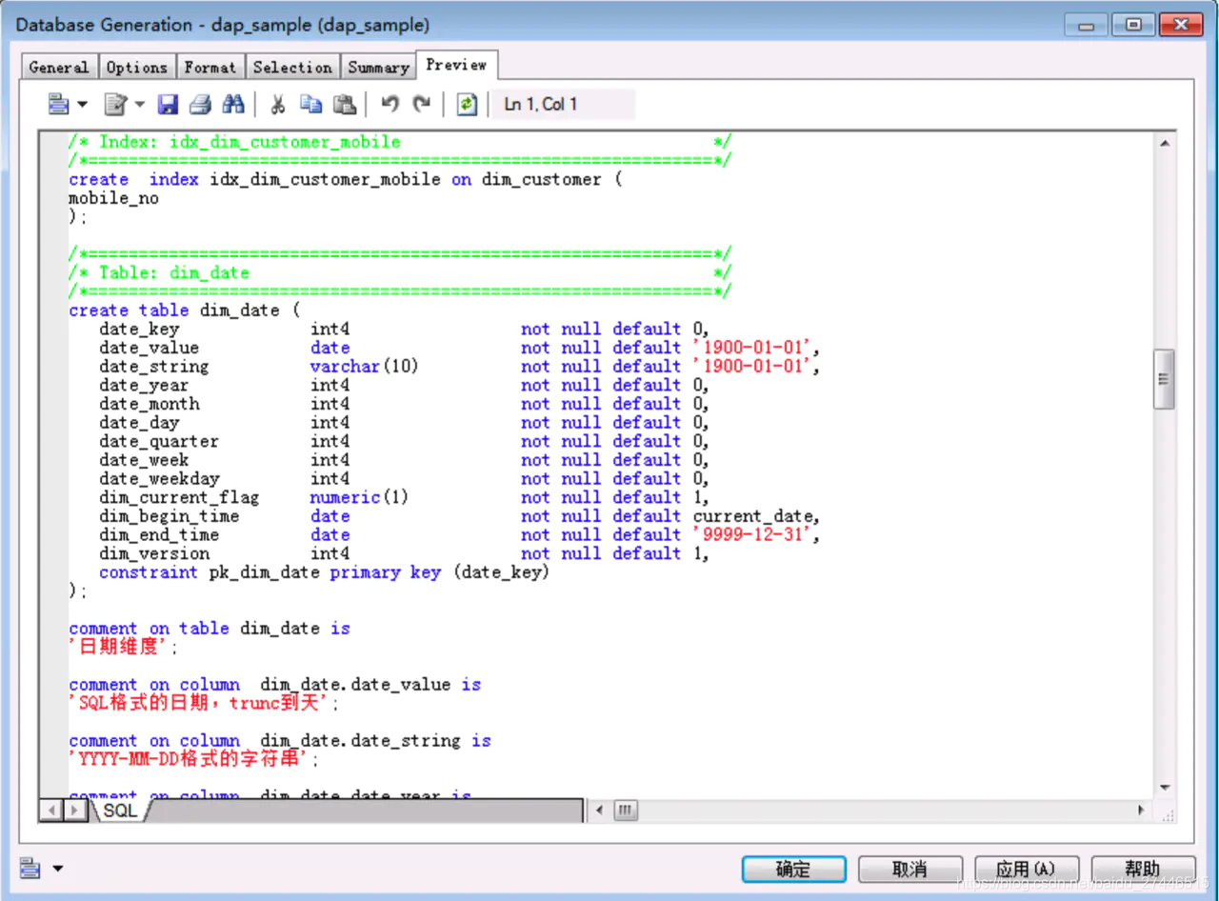Viewport: 1219px width, 901px height.
Task: Maximize the Database Generation window
Action: (1134, 25)
